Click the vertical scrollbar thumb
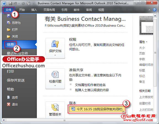159x124 pixels. coord(155,53)
